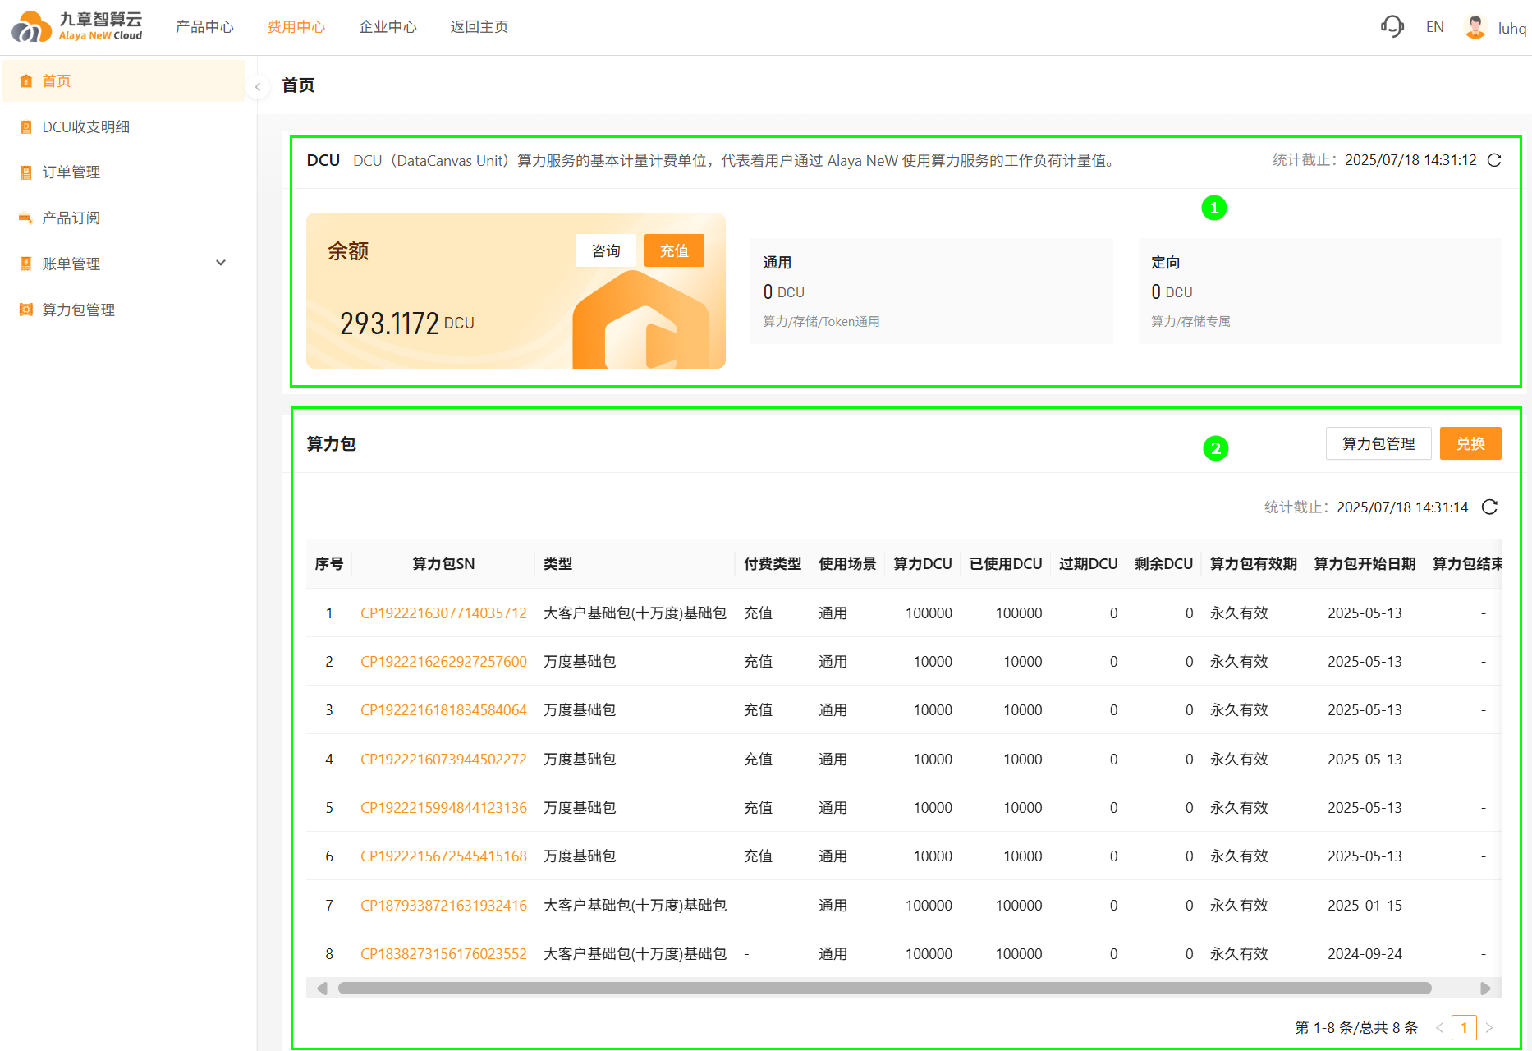The image size is (1532, 1051).
Task: Collapse the sidebar with the arrow toggle
Action: [x=258, y=86]
